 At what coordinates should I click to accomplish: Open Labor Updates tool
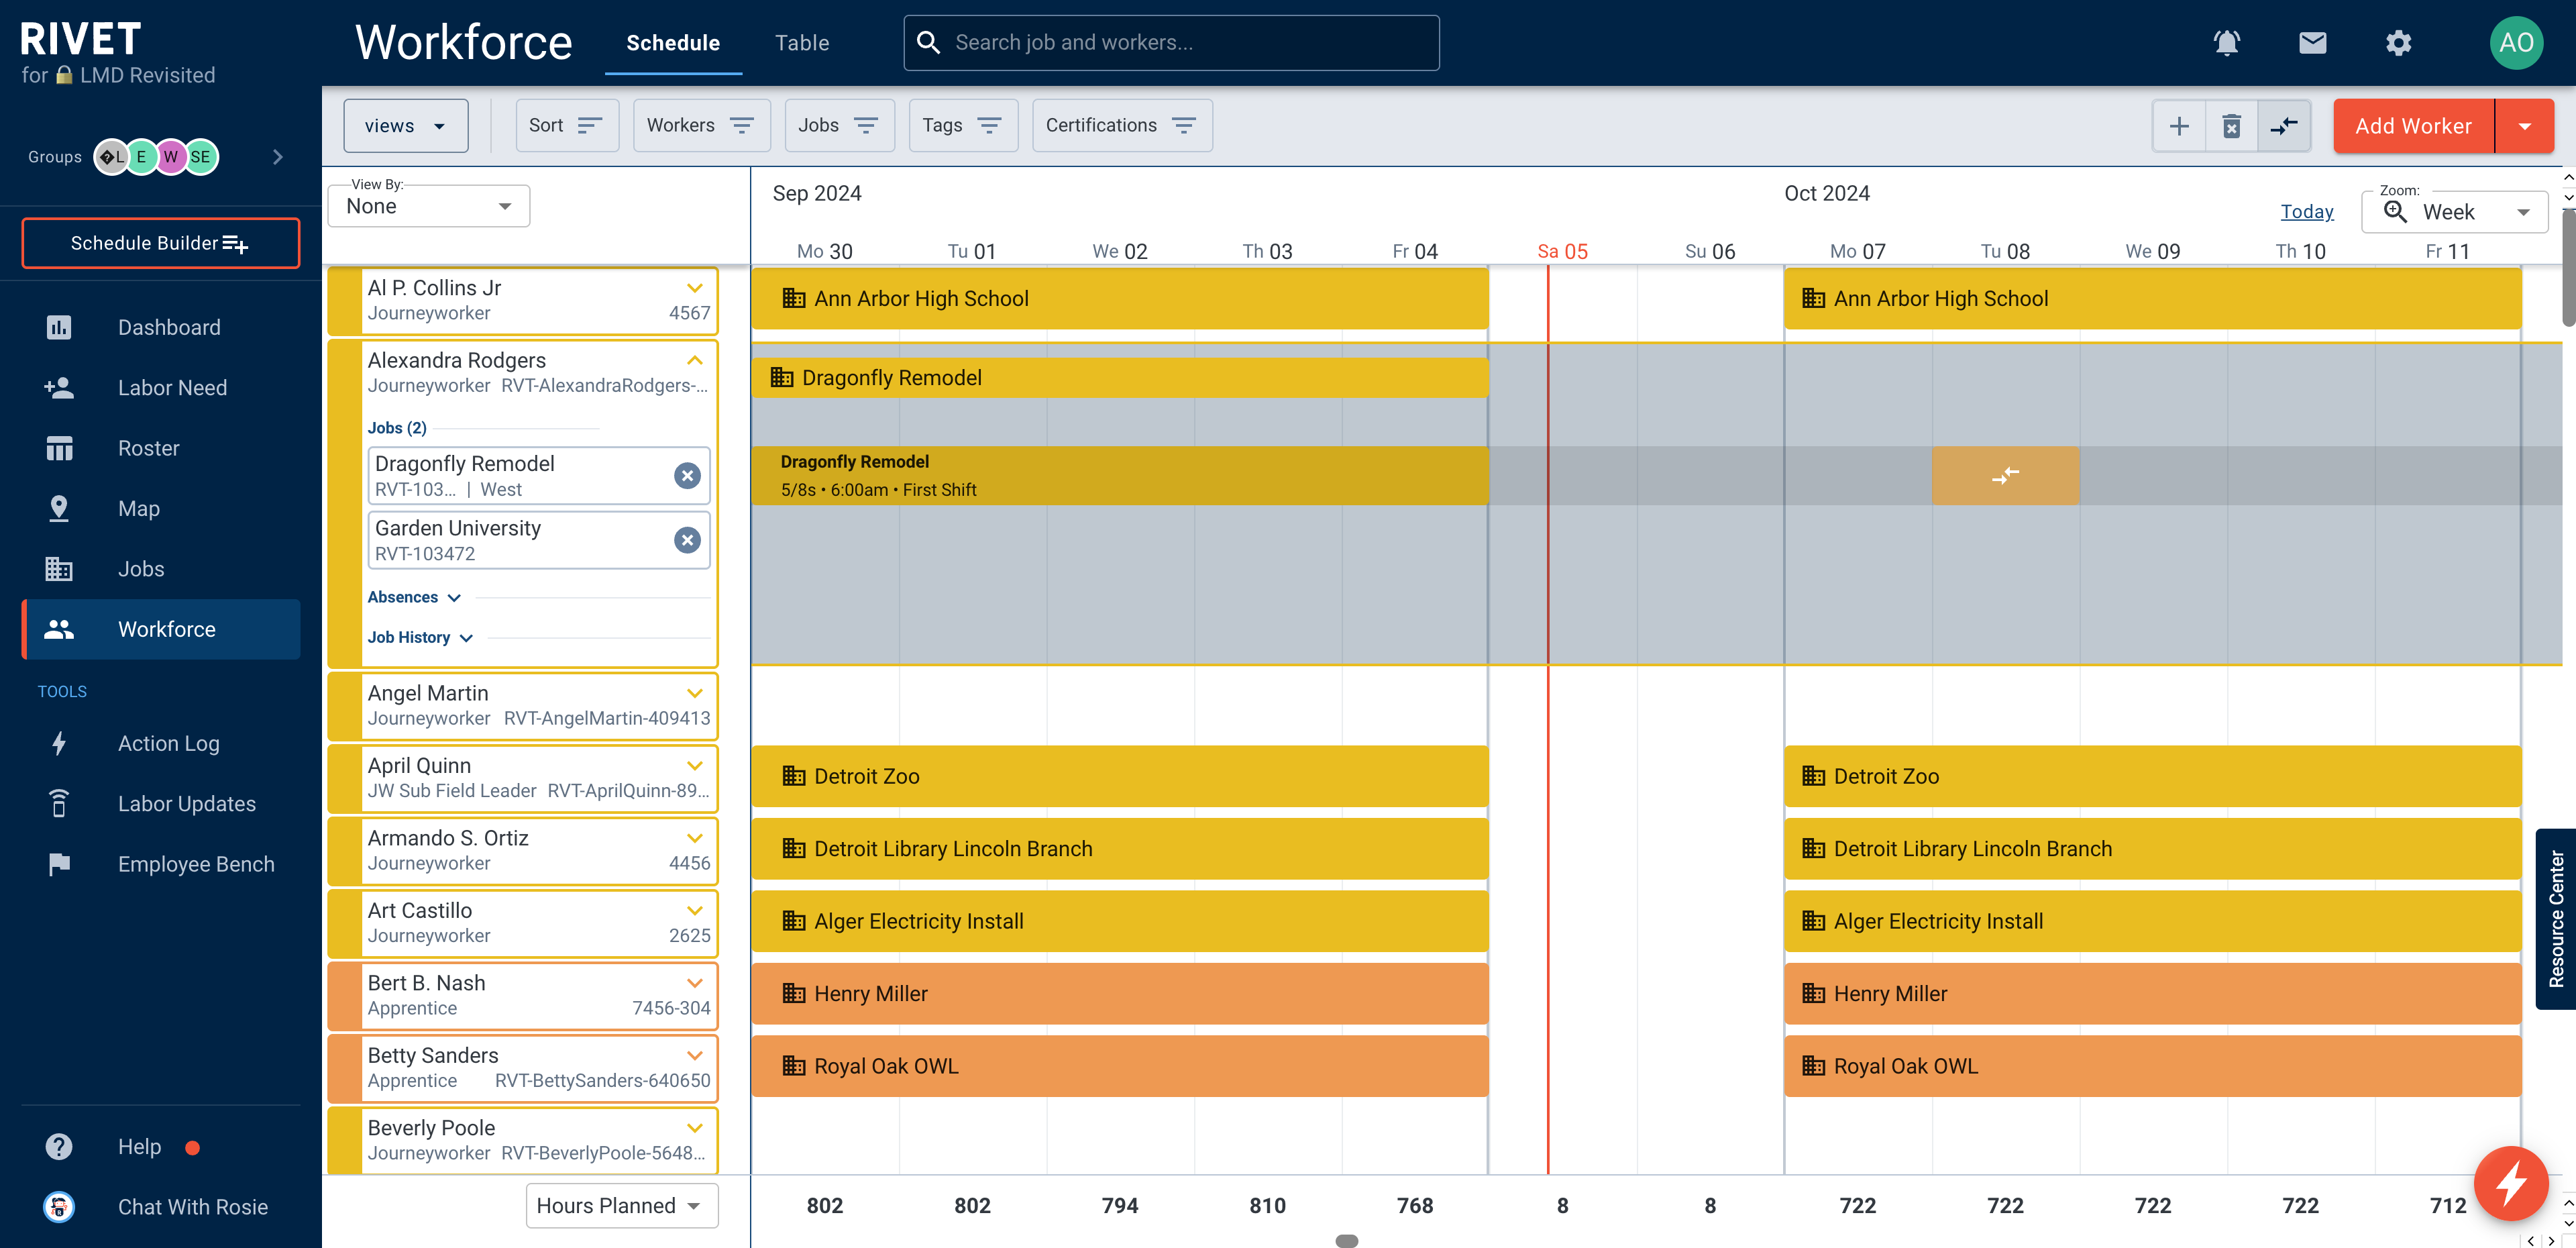pyautogui.click(x=160, y=804)
